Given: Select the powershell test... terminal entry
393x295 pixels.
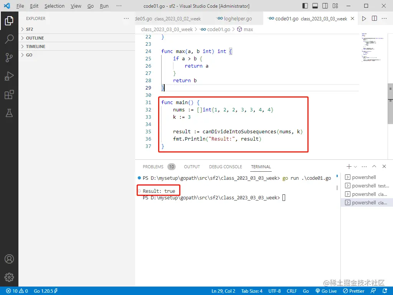Looking at the screenshot, I should click(367, 186).
